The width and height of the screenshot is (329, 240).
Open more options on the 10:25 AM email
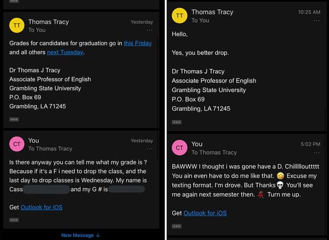[316, 20]
